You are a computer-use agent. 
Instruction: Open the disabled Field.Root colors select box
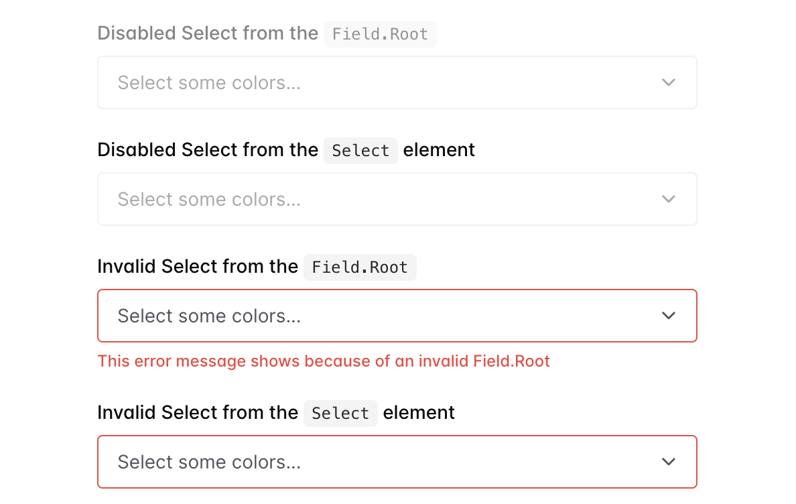point(397,82)
